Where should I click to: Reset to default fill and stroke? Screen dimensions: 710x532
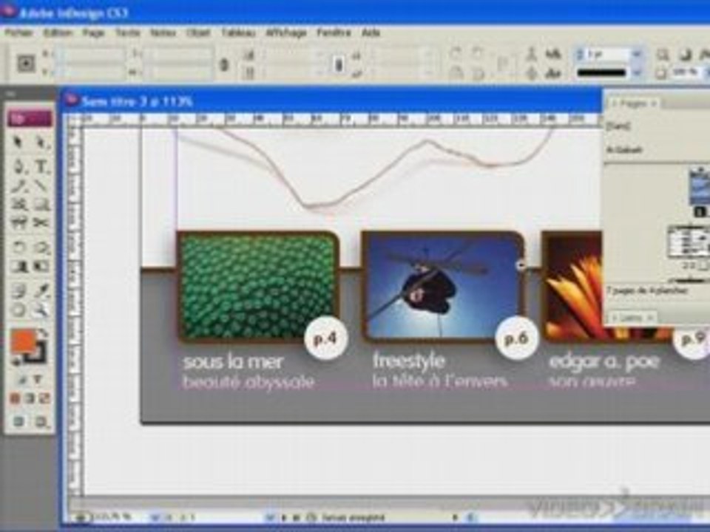(x=16, y=361)
